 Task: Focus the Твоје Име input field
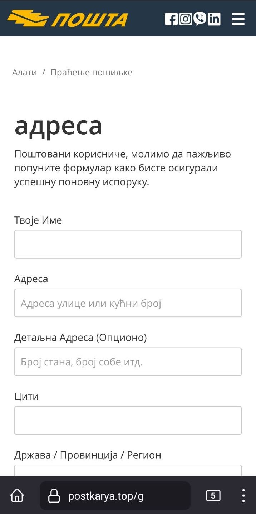pos(128,244)
